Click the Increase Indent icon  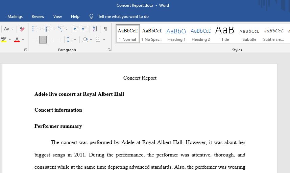coord(84,29)
